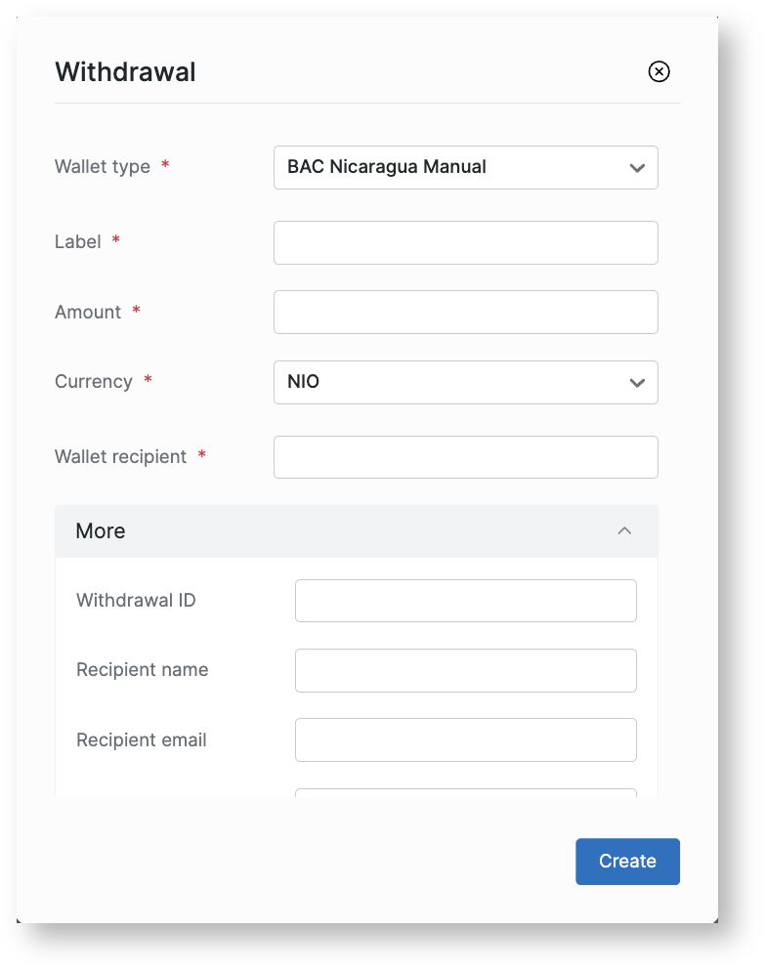This screenshot has height=970, width=765.
Task: Click the chevron arrow in Currency selector
Action: [x=637, y=383]
